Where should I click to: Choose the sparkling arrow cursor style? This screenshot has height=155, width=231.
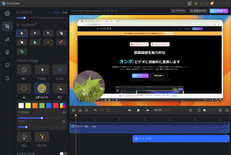tap(61, 33)
